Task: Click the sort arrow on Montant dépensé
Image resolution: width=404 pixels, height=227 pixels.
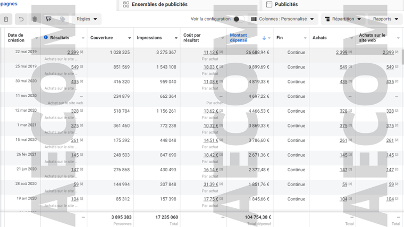Action: pos(264,38)
